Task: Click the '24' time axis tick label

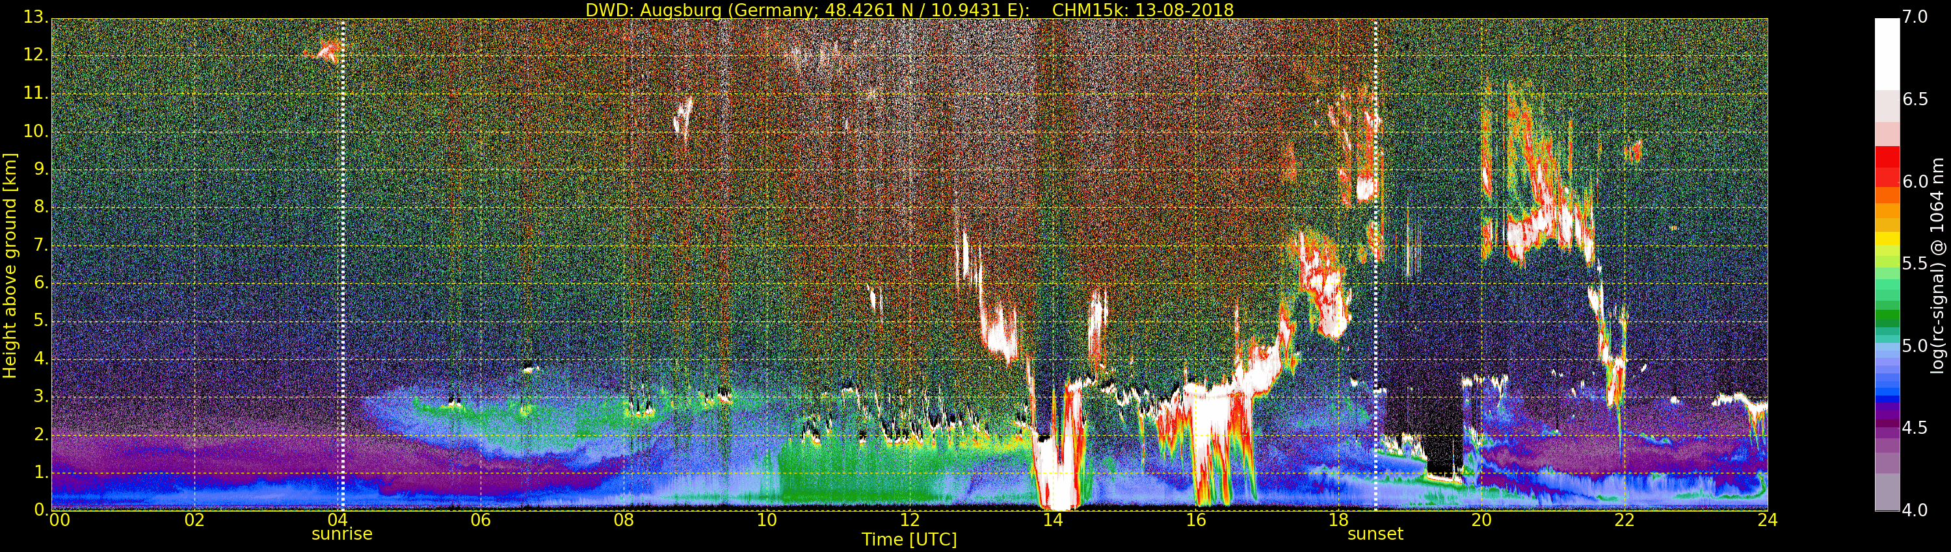Action: [x=1768, y=520]
